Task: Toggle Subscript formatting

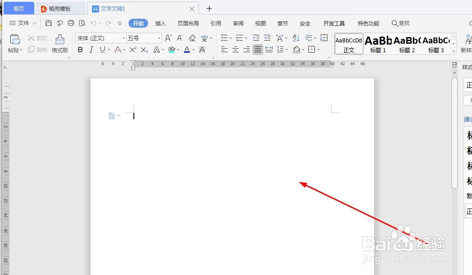Action: click(x=144, y=50)
